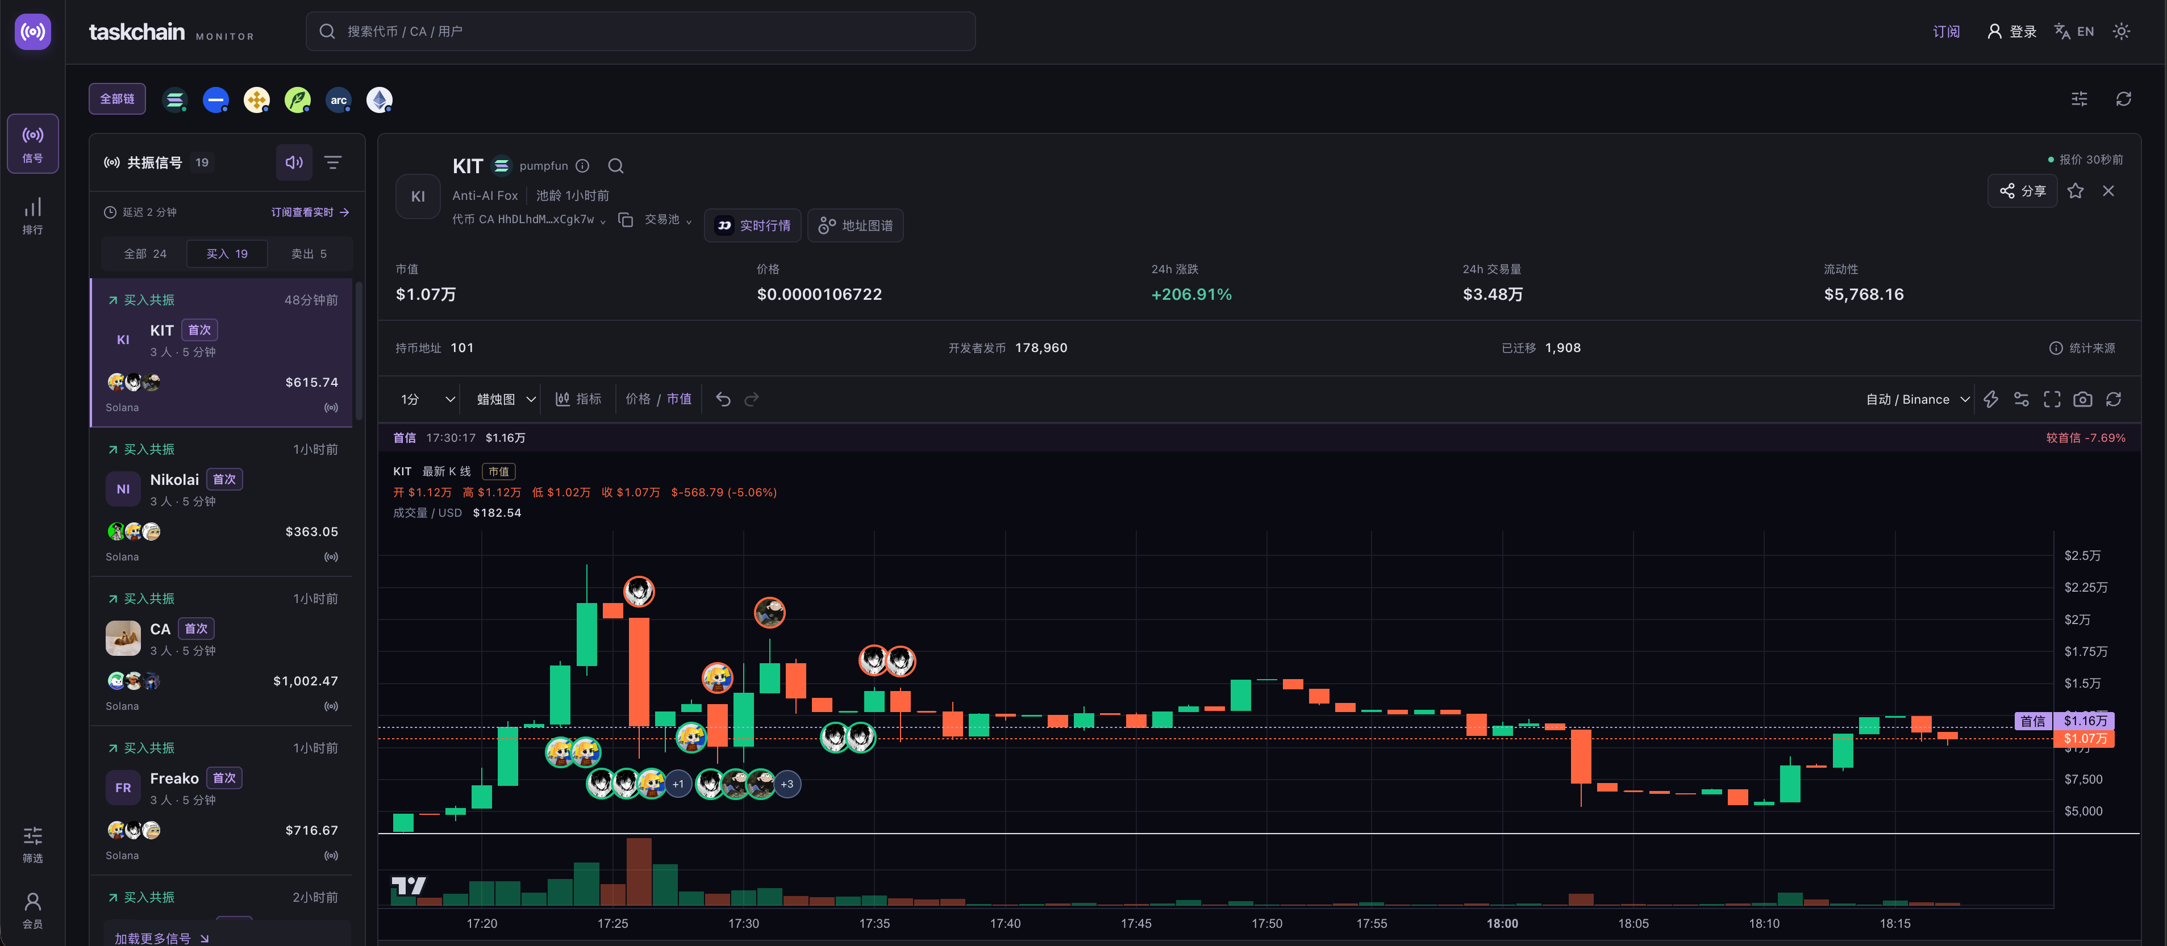Switch to the 卖出 5 tab

[309, 254]
